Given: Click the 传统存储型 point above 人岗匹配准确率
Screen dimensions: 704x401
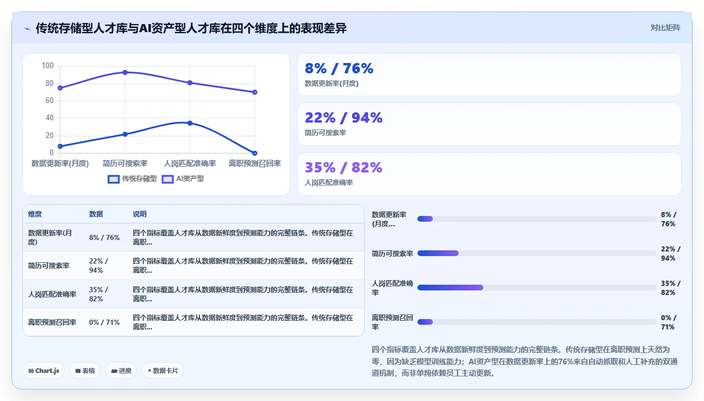Looking at the screenshot, I should click(190, 123).
